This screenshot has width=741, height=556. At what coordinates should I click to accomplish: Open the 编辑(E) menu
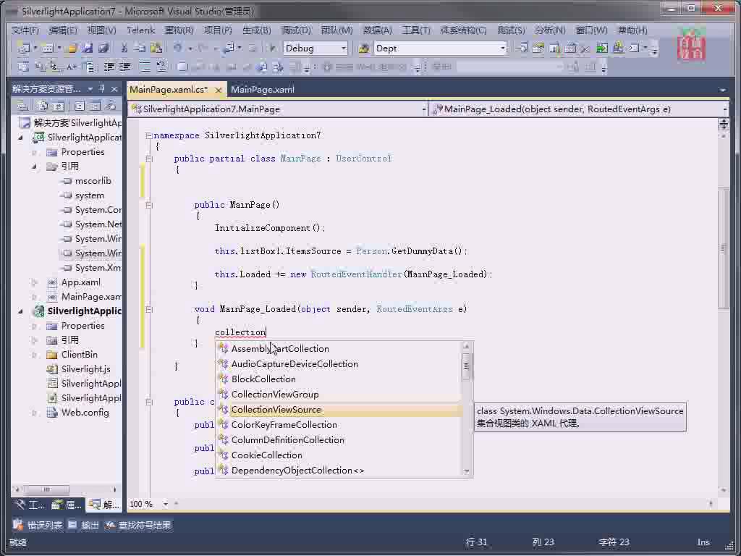coord(63,30)
